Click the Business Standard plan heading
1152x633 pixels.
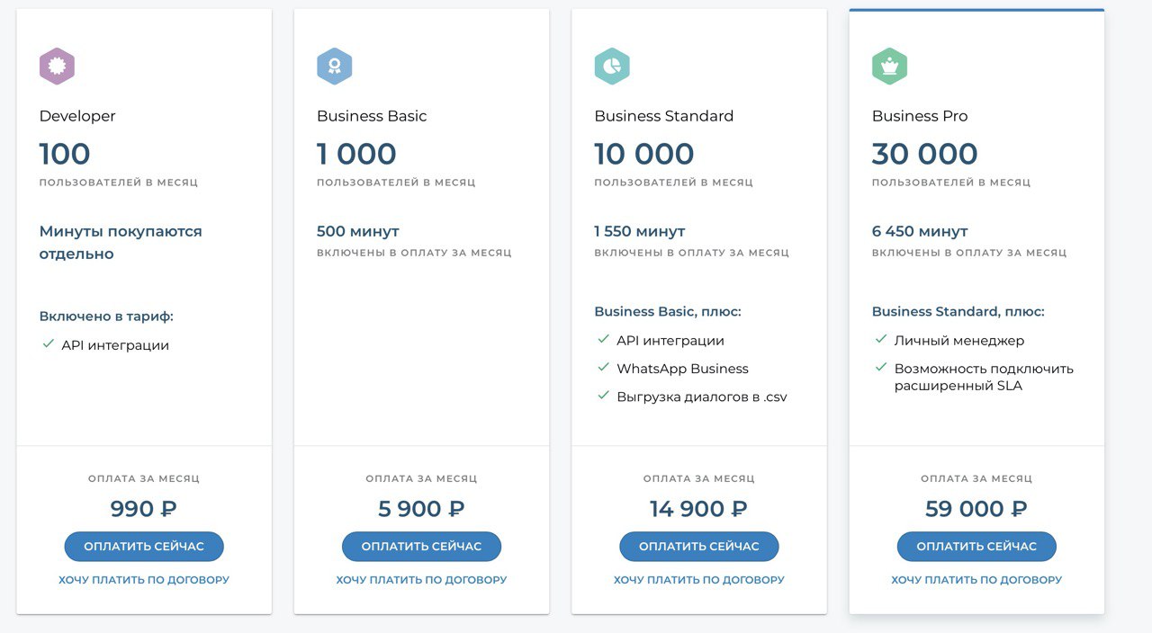tap(664, 116)
